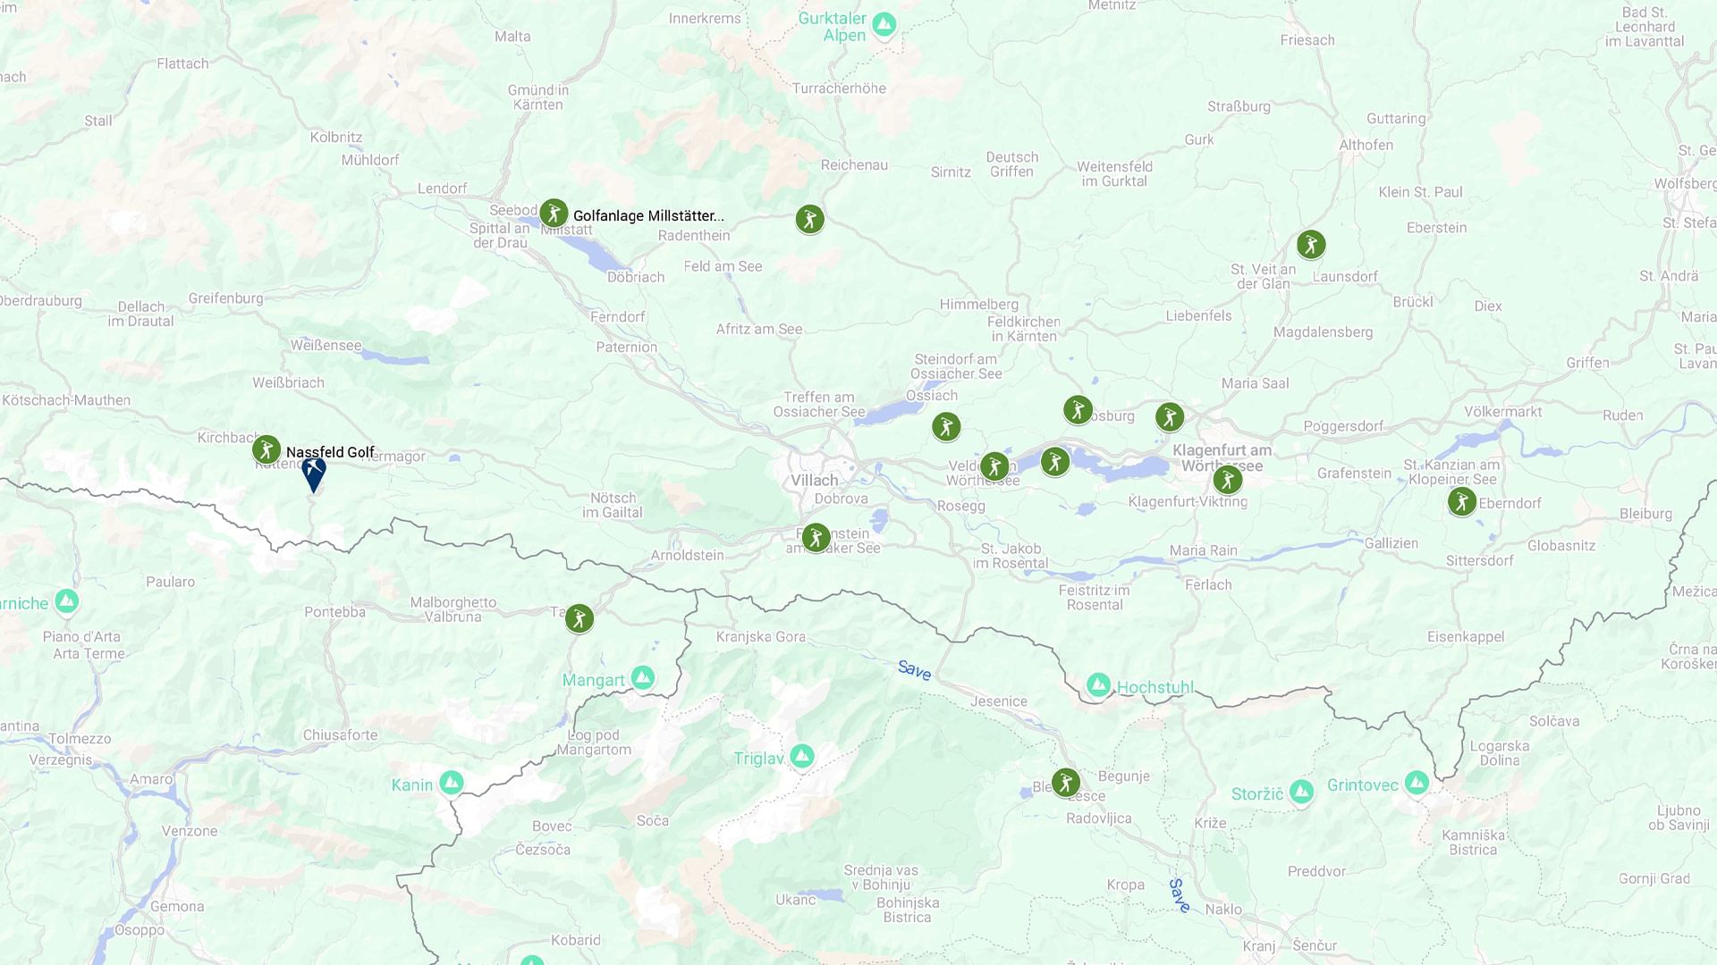Select golf marker at Klagenfurt-Viktring
The height and width of the screenshot is (965, 1717).
point(1228,480)
